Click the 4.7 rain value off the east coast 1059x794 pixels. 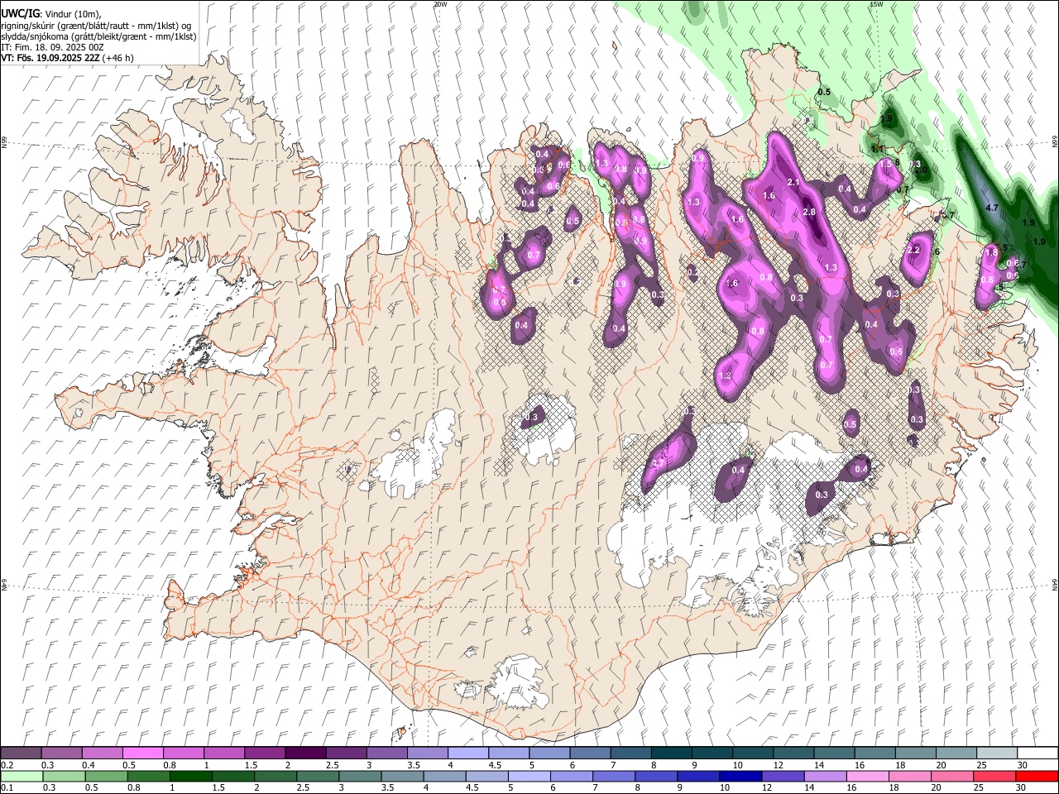click(993, 208)
